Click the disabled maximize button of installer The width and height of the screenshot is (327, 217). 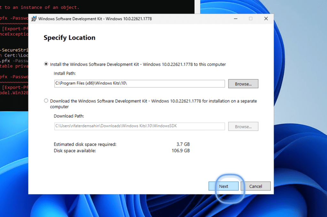[251, 19]
